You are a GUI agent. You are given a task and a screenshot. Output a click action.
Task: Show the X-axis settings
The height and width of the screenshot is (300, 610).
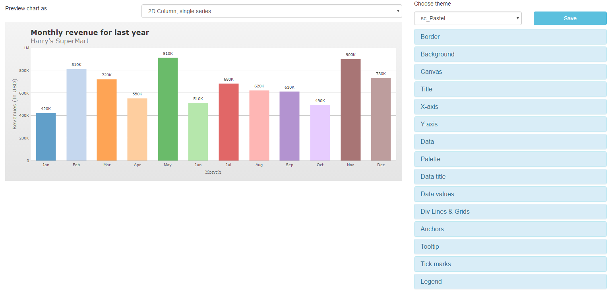pyautogui.click(x=510, y=106)
